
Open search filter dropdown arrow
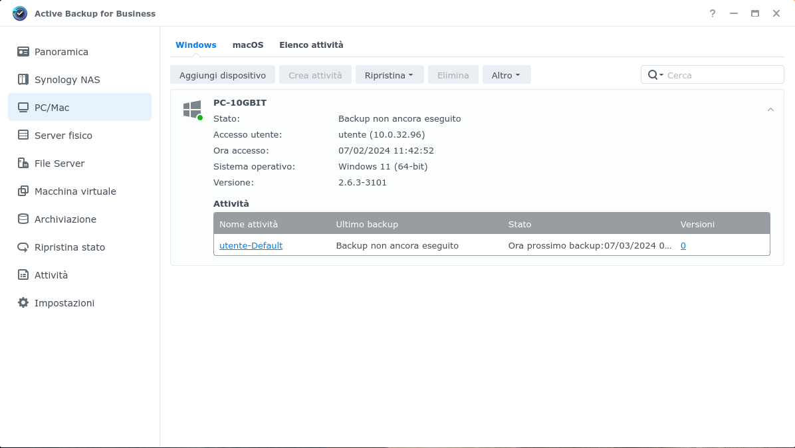(661, 75)
